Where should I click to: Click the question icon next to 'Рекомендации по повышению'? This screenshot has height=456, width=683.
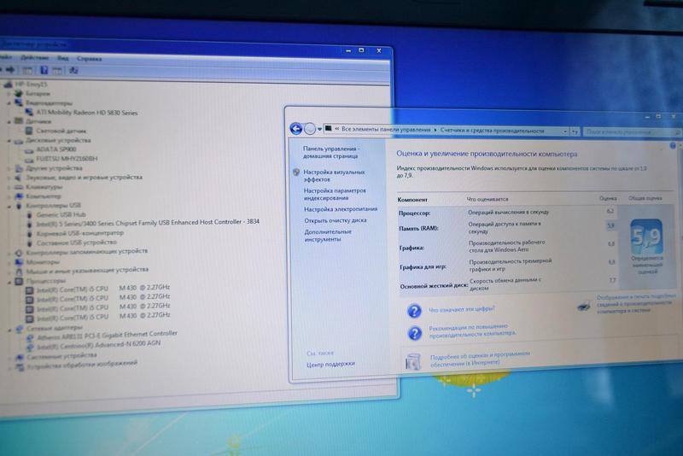[414, 333]
